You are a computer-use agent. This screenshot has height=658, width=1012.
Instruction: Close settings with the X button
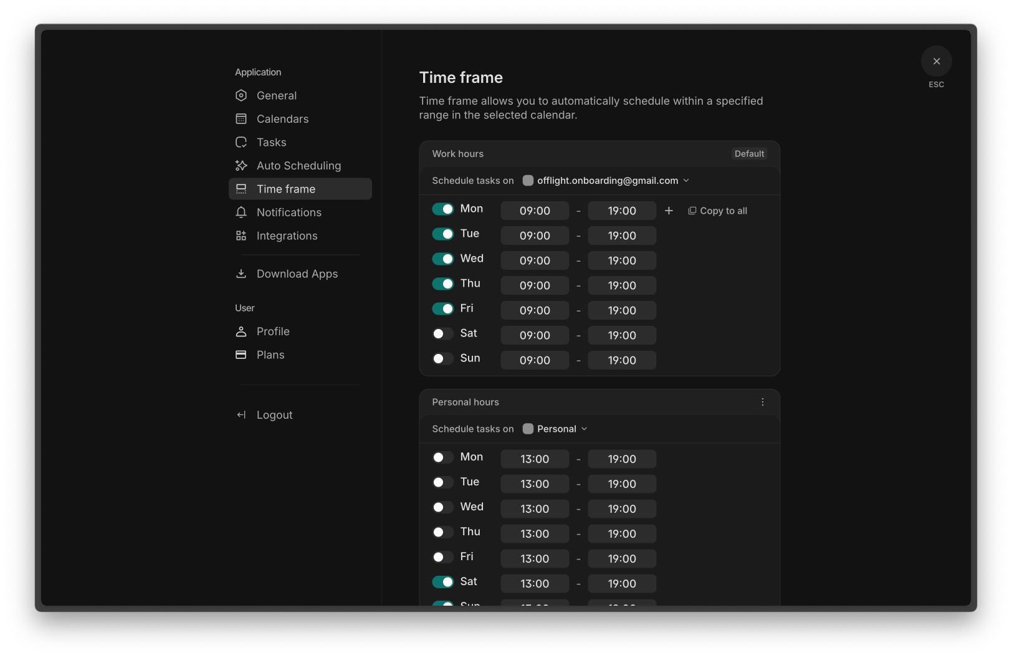point(937,61)
